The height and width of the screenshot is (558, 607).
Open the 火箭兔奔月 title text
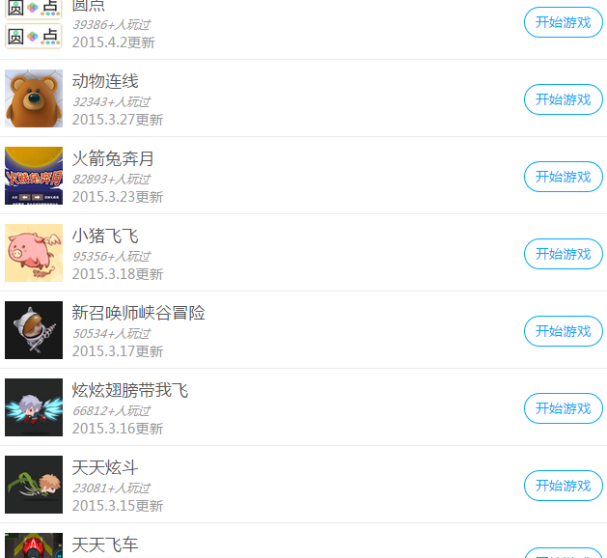tap(114, 158)
